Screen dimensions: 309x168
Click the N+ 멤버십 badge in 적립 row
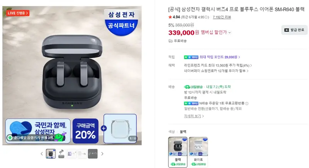pyautogui.click(x=191, y=57)
